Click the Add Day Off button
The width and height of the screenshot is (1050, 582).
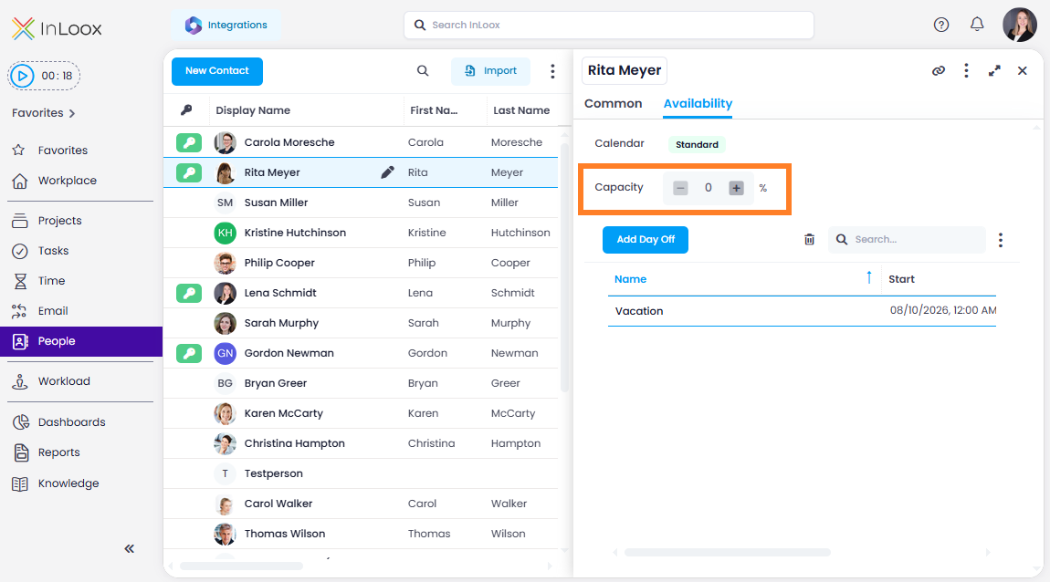[x=646, y=240]
